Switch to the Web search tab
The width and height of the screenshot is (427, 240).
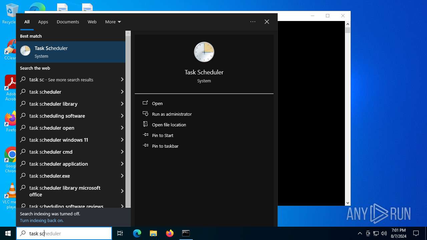point(92,22)
